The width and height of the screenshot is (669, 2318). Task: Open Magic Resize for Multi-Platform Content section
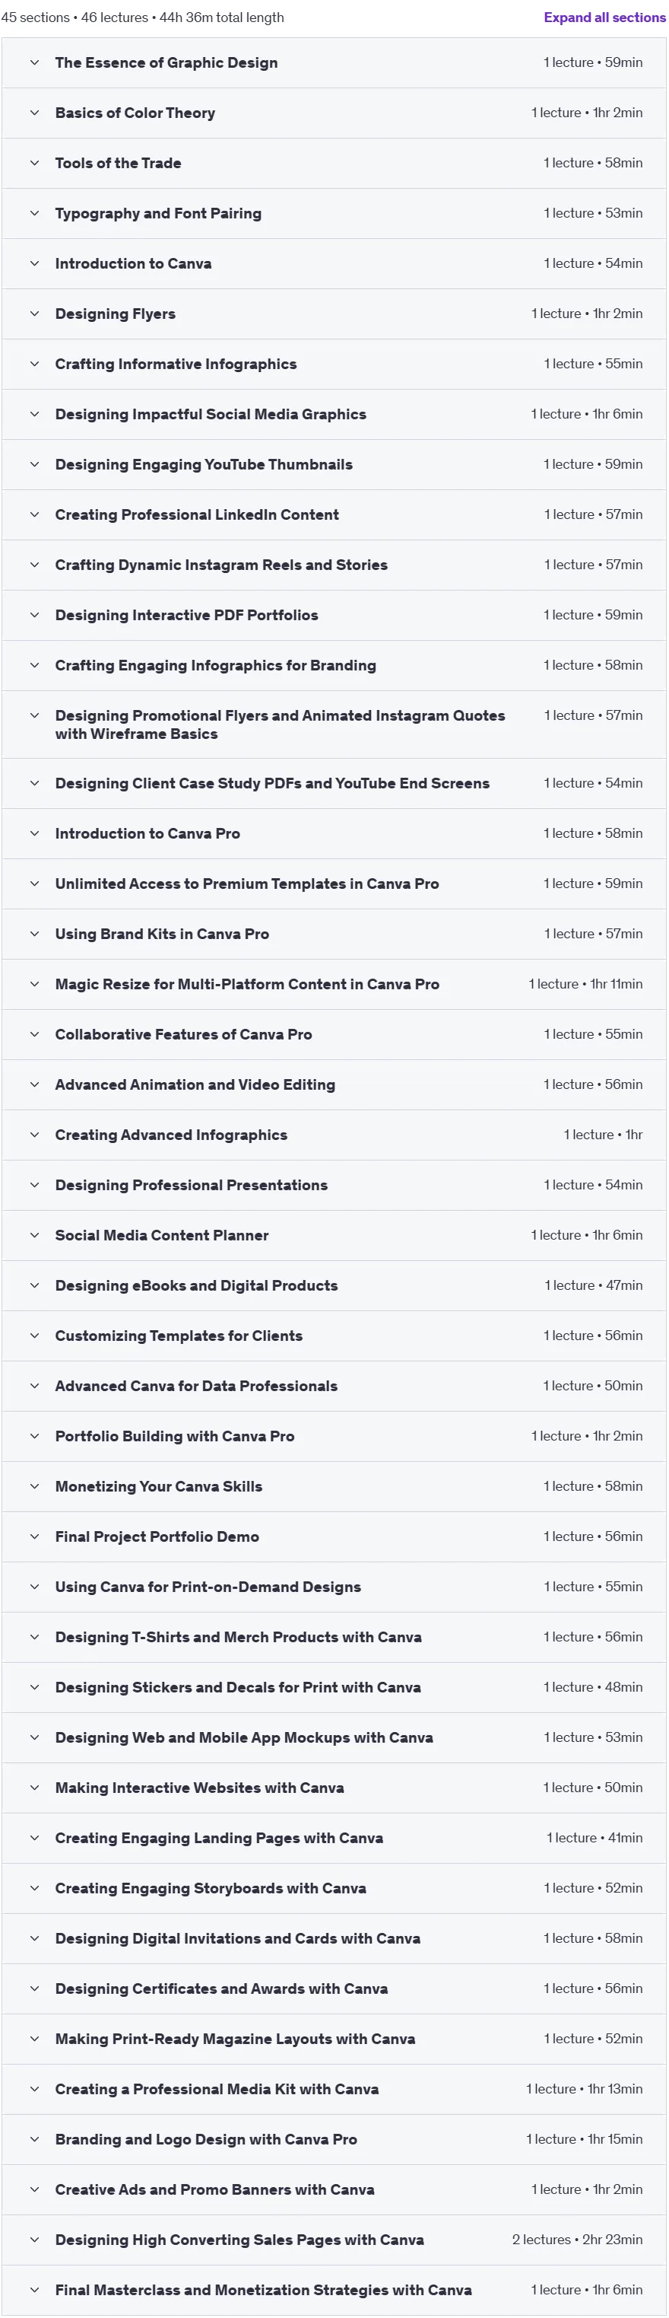pos(334,985)
